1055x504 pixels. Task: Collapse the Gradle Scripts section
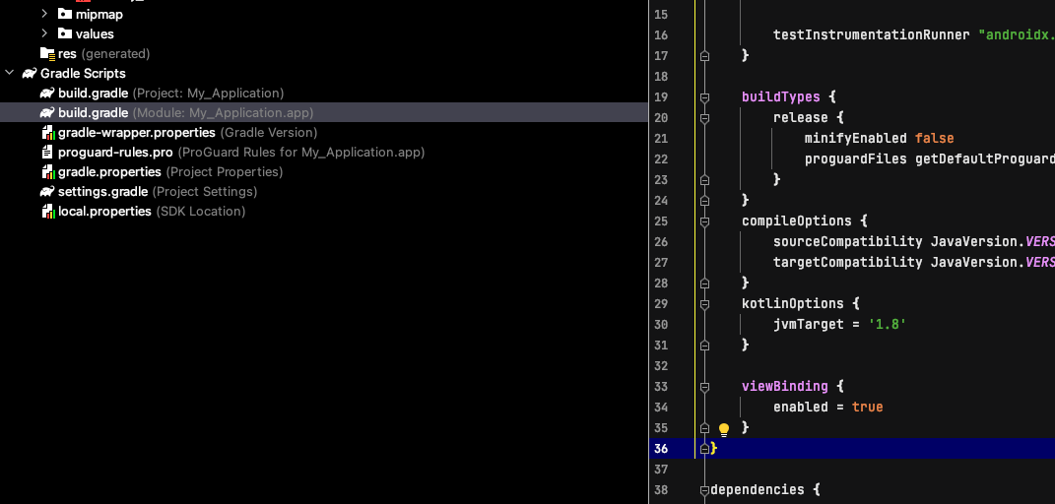pyautogui.click(x=9, y=73)
